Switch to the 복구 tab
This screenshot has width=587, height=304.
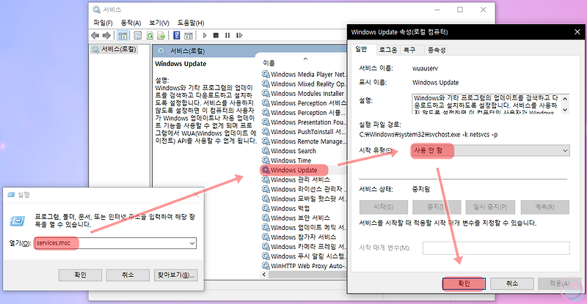pos(410,50)
